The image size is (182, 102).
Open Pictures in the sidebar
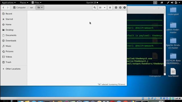point(14,51)
